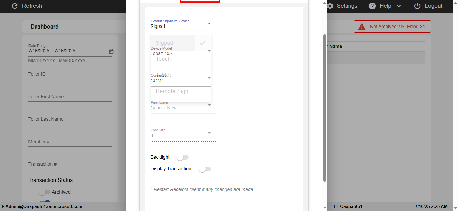
Task: Click the 7/16/25 2:25 AM timestamp
Action: point(431,206)
